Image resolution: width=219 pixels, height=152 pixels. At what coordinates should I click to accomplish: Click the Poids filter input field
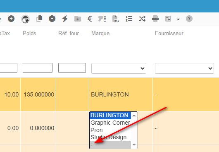tap(38, 68)
